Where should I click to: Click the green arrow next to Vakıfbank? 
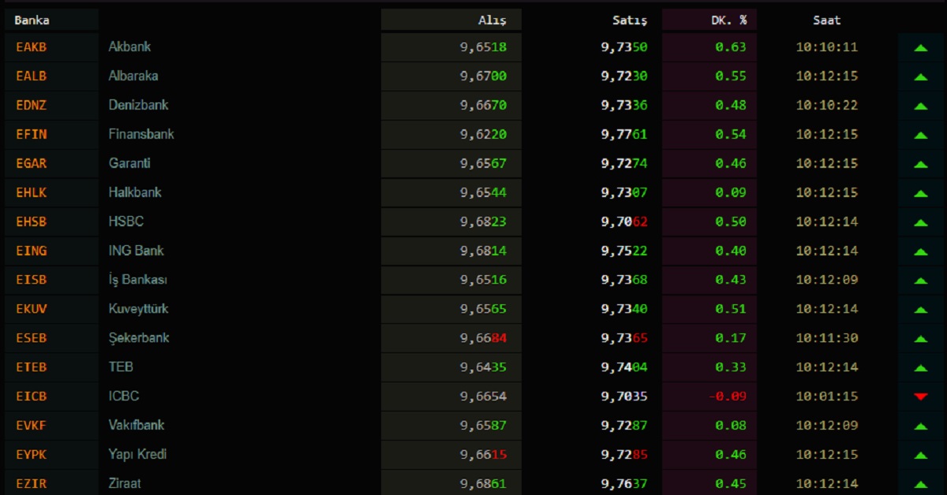click(x=920, y=426)
